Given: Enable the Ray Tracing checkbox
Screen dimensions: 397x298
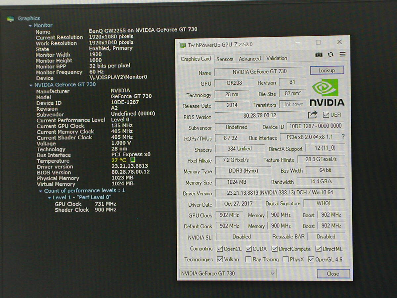Looking at the screenshot, I should pyautogui.click(x=248, y=260).
